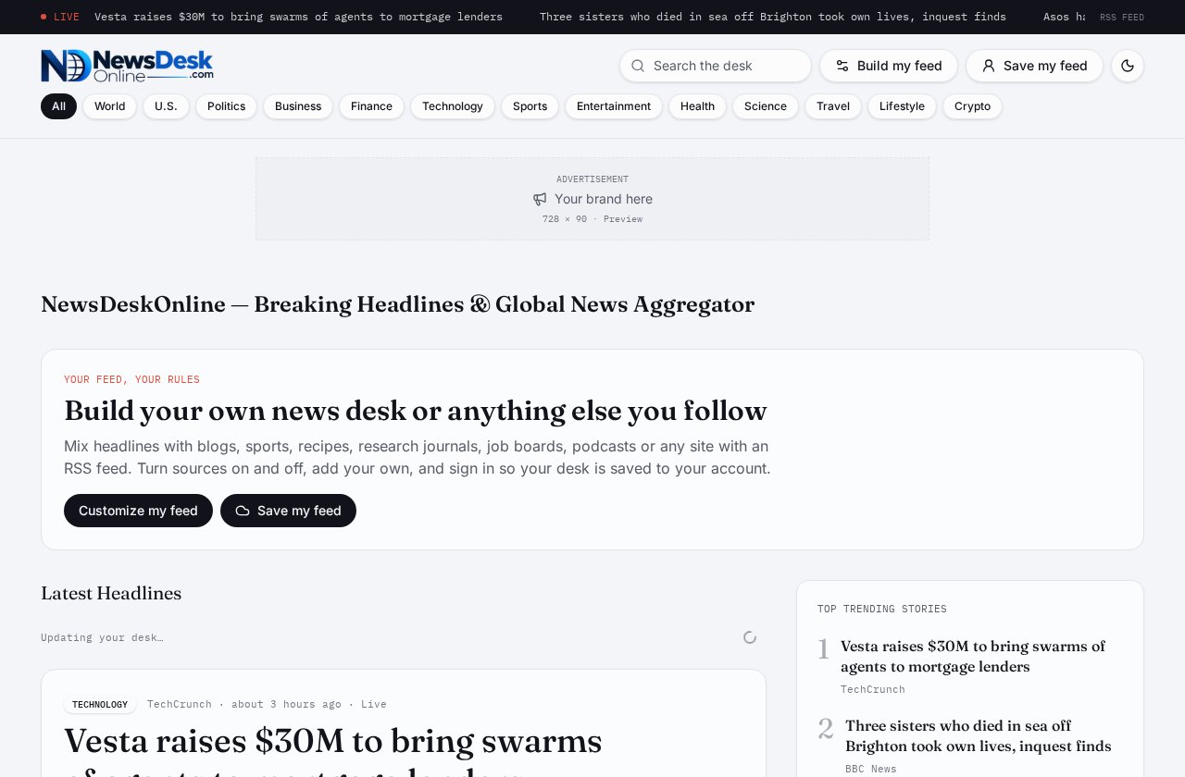Open the RSS FEED link
The image size is (1185, 777).
pyautogui.click(x=1122, y=18)
